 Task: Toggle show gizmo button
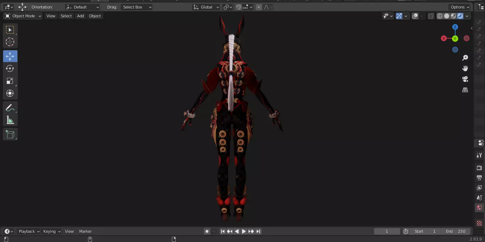(399, 16)
